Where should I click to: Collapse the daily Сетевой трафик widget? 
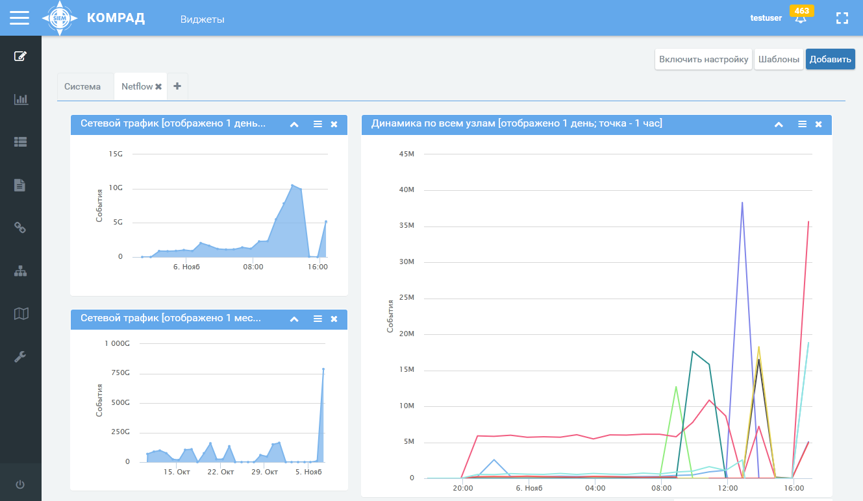pos(294,124)
